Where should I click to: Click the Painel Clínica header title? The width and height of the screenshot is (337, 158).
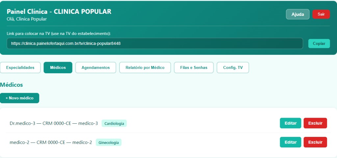(x=59, y=12)
